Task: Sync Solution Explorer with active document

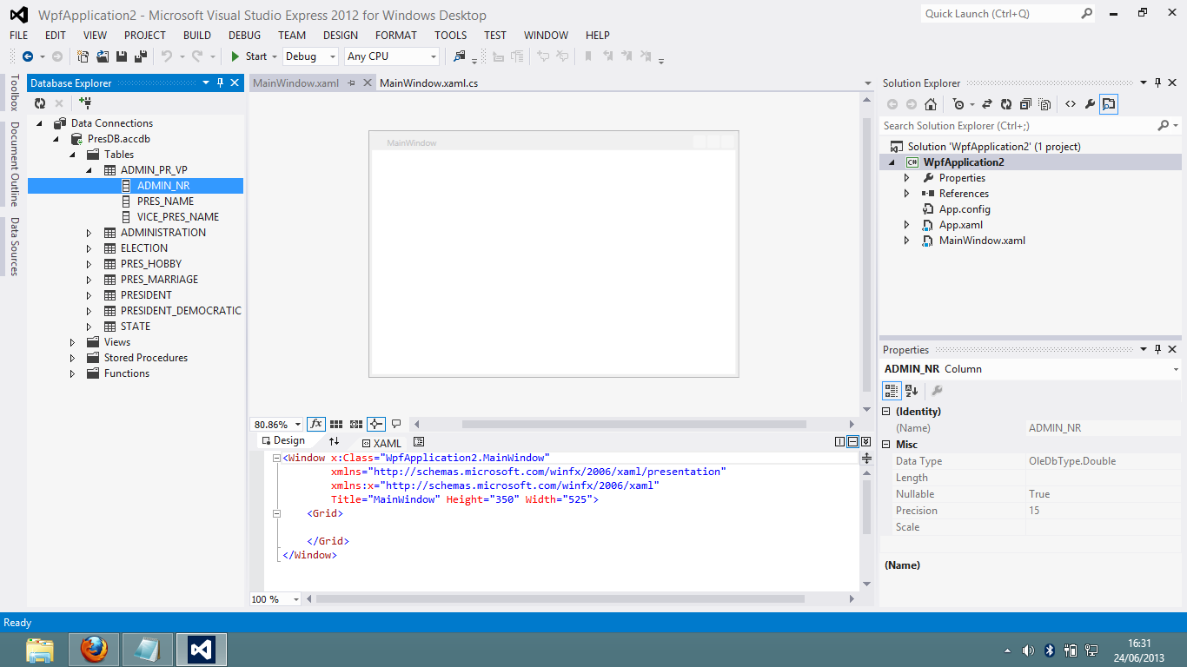Action: coord(987,103)
